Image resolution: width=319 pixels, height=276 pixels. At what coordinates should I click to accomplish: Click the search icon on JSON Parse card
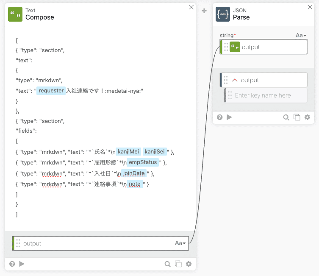click(286, 117)
